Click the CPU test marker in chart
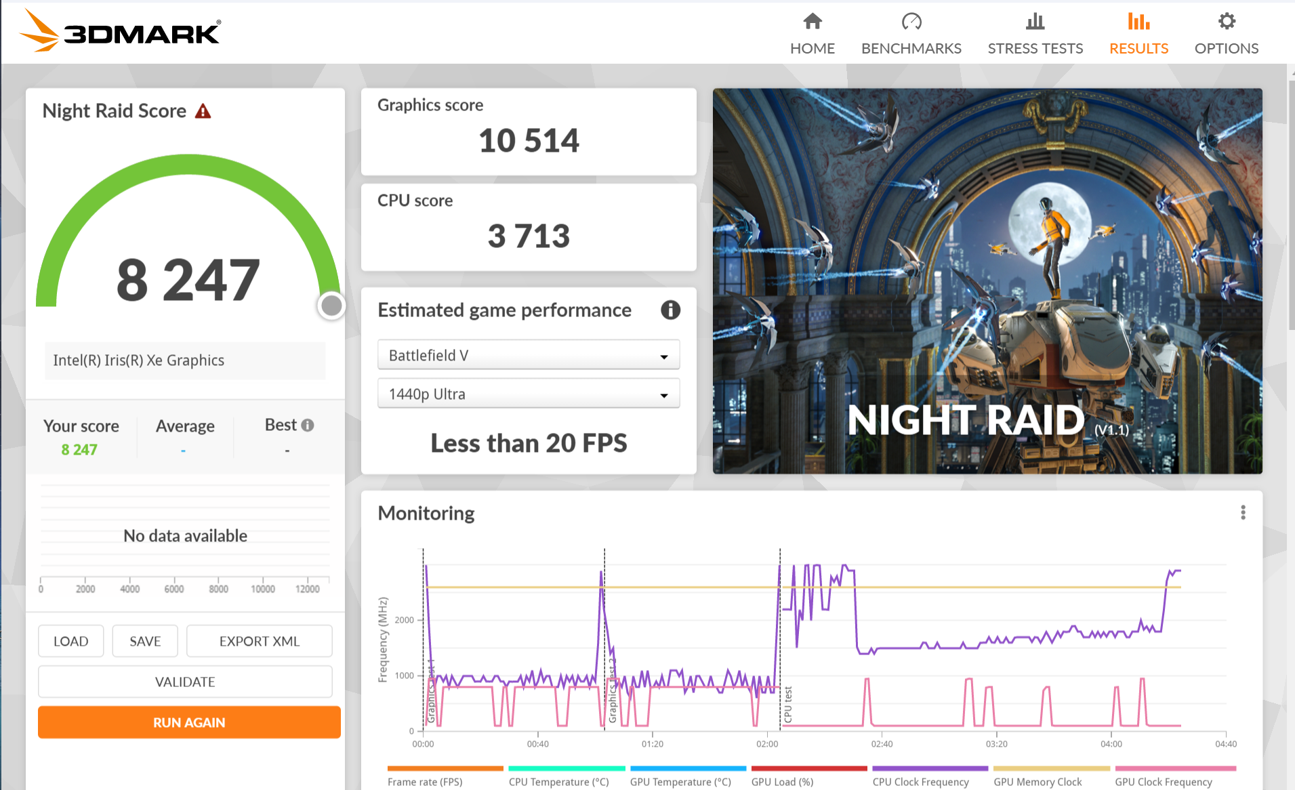This screenshot has width=1295, height=790. 787,705
